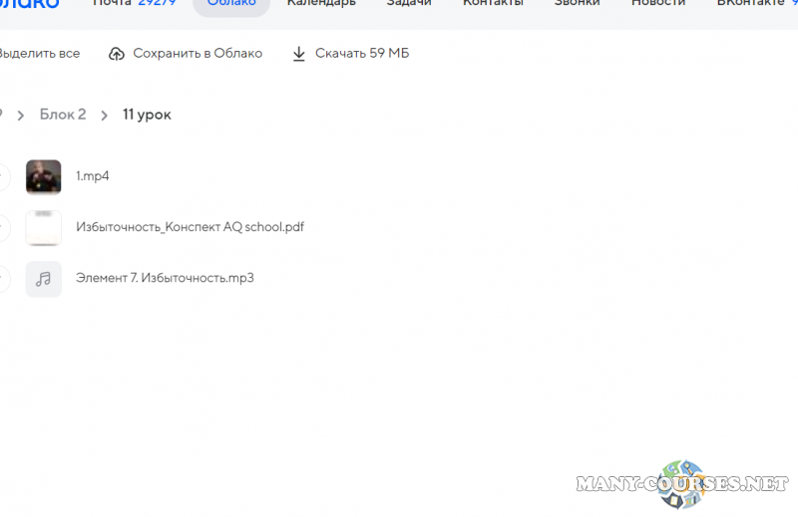This screenshot has height=517, width=798.
Task: Switch to the Календарь section
Action: click(321, 4)
